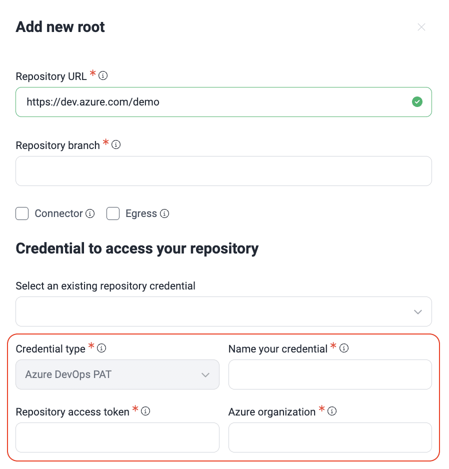Enable the Connector checkbox
The height and width of the screenshot is (469, 449).
pos(22,213)
